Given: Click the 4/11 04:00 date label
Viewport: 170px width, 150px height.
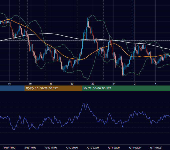Looking at the screenshot, I should click(155, 147).
